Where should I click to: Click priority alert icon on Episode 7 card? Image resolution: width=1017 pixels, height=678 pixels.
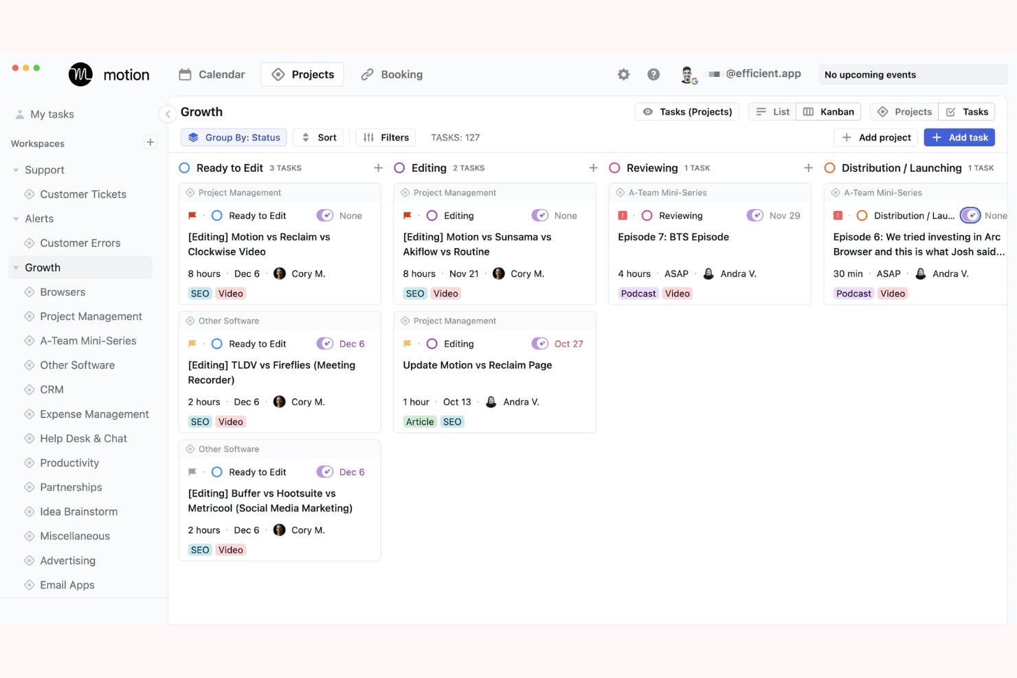623,216
